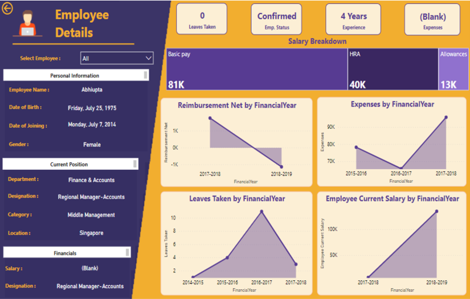Click the Location value Singapore

pos(91,233)
